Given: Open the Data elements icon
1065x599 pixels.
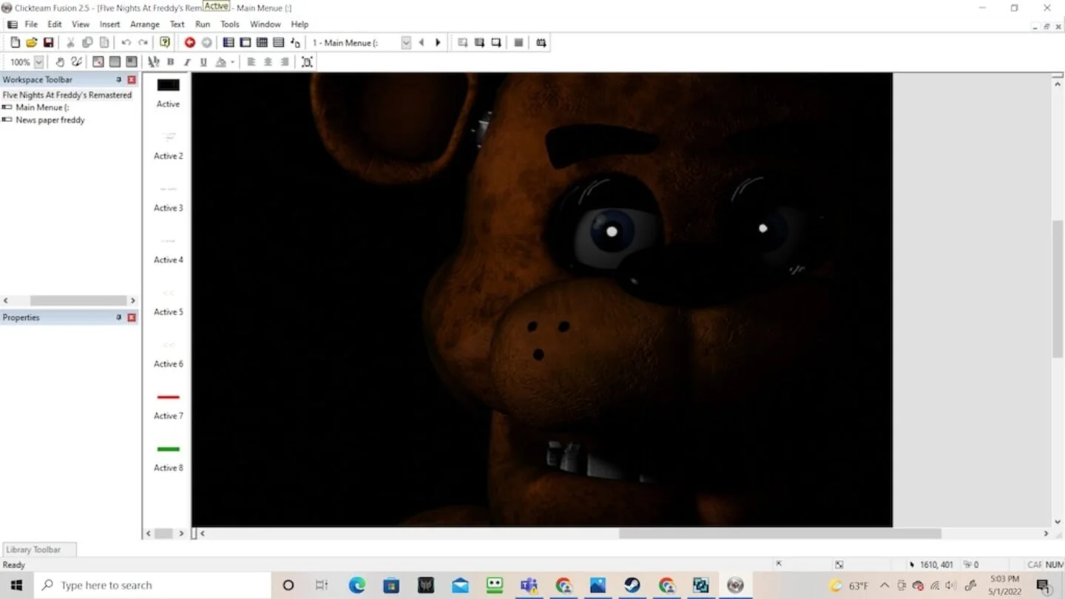Looking at the screenshot, I should pos(295,43).
